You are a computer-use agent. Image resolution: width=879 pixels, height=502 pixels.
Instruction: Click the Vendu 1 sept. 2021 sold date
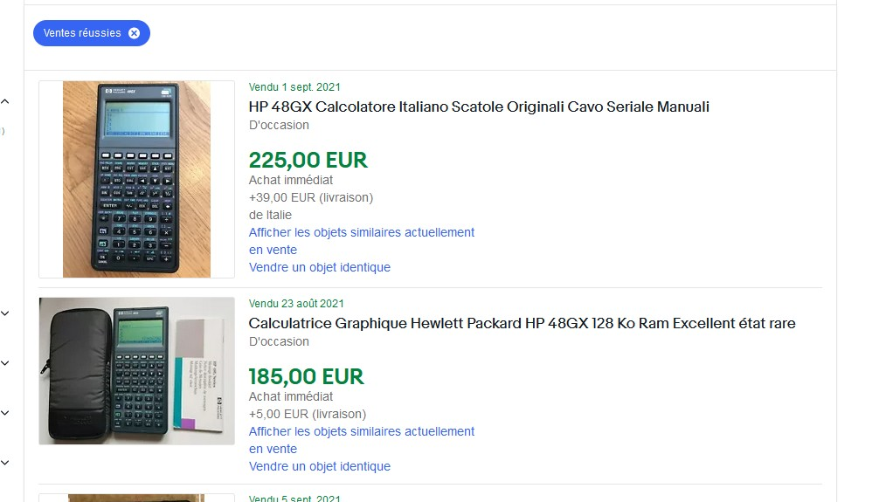pos(294,87)
